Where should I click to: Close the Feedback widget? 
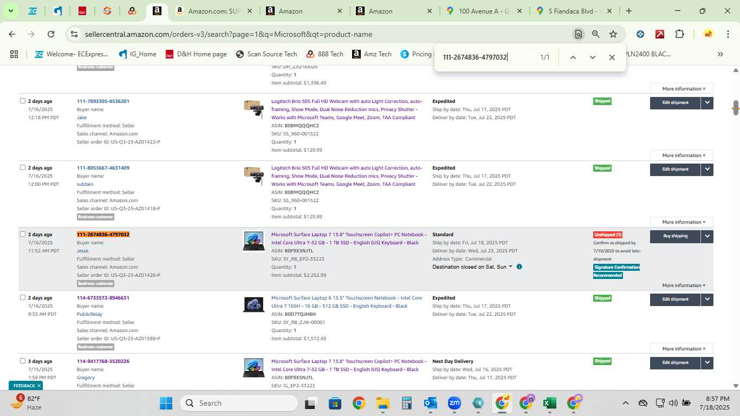[x=39, y=386]
